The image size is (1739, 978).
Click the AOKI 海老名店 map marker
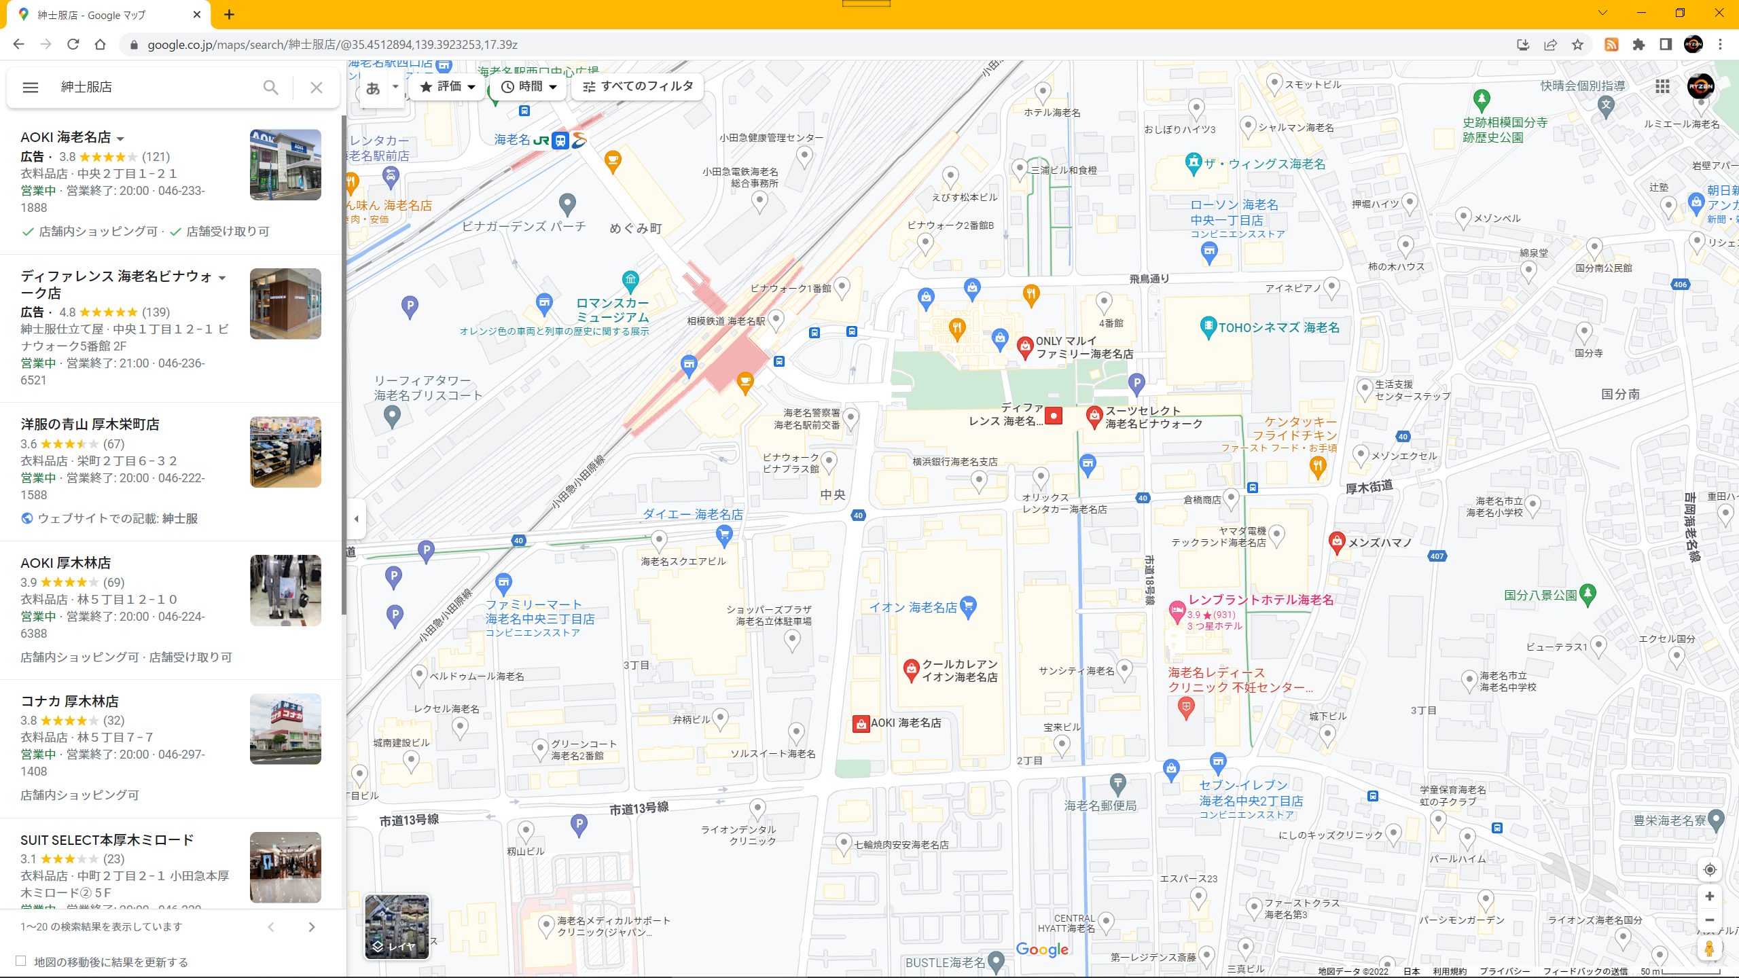point(861,724)
